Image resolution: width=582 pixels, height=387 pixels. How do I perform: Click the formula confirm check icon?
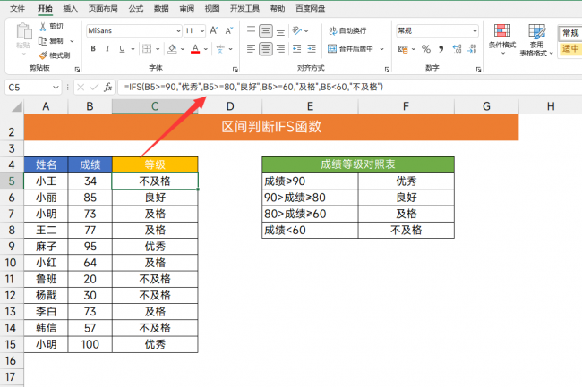pyautogui.click(x=94, y=88)
